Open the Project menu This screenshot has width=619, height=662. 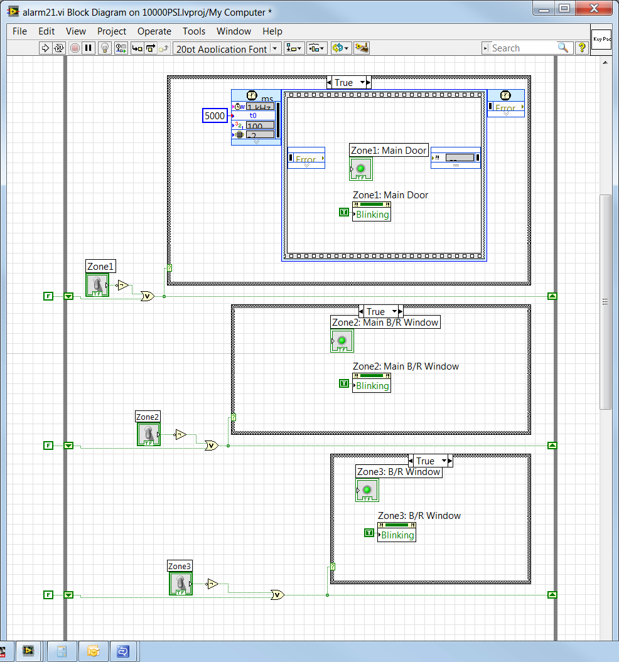(111, 31)
